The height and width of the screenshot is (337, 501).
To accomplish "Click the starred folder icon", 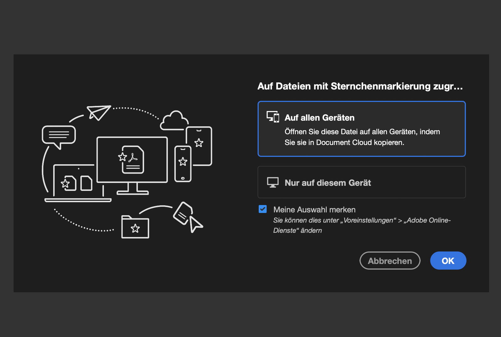I will coord(135,227).
